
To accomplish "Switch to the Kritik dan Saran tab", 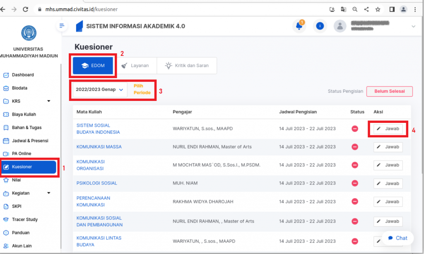I will click(187, 65).
